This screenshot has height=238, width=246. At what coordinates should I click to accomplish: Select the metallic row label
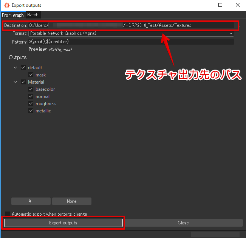coord(43,111)
